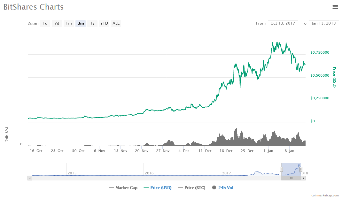Open the coinmarketcap.com credit link
This screenshot has height=198, width=342.
pyautogui.click(x=325, y=195)
